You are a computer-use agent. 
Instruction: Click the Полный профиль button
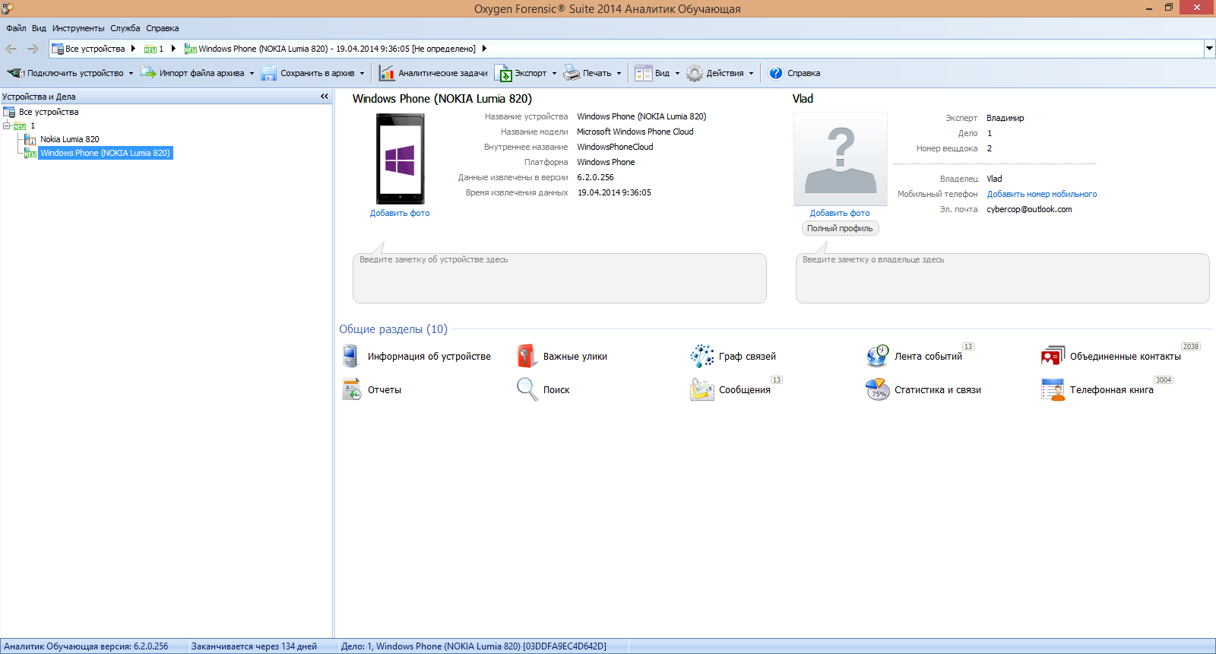click(x=840, y=228)
